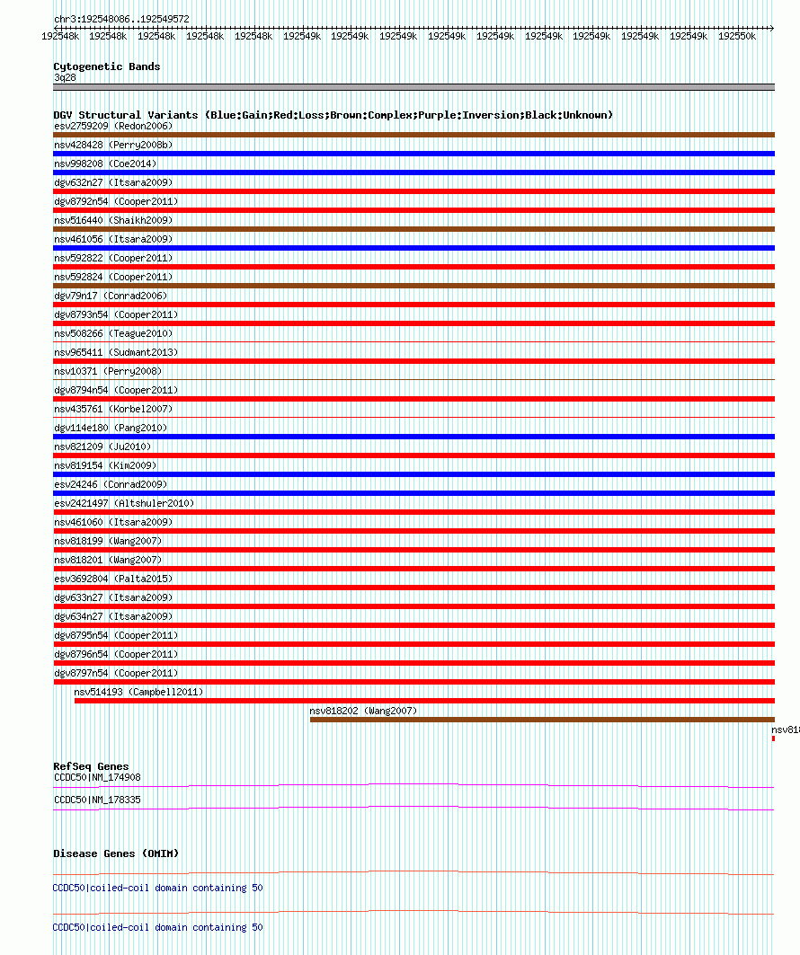Open dgv8795n54 (Cooper2011) variant entry
Image resolution: width=800 pixels, height=955 pixels.
[116, 636]
